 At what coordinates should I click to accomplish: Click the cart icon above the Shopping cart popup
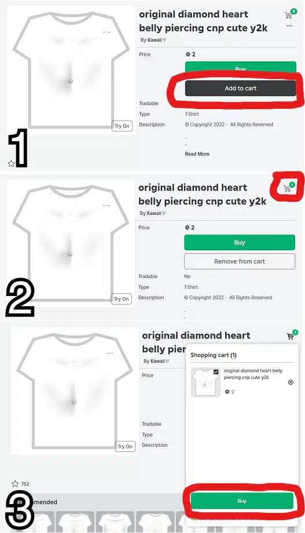click(292, 335)
